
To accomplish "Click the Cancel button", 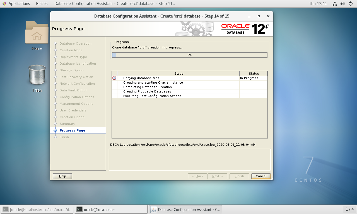I will pyautogui.click(x=261, y=176).
